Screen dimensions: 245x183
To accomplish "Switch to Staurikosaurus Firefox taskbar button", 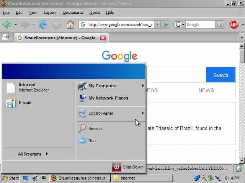I will (x=80, y=178).
